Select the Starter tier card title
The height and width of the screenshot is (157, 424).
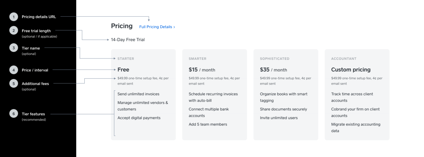tap(126, 59)
